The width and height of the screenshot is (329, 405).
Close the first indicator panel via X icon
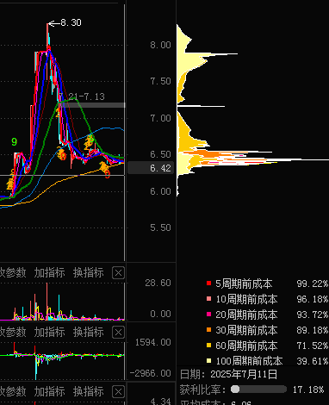(118, 273)
